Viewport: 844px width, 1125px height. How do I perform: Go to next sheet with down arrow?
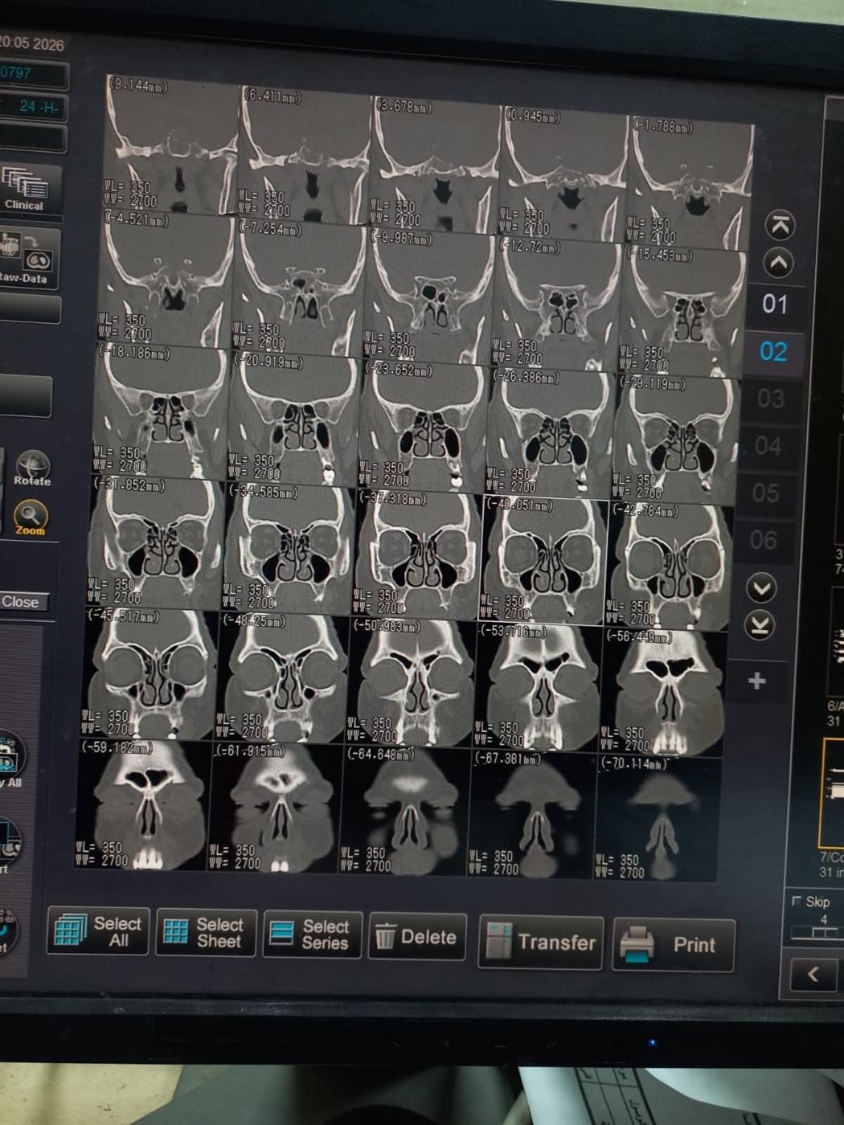click(x=761, y=589)
